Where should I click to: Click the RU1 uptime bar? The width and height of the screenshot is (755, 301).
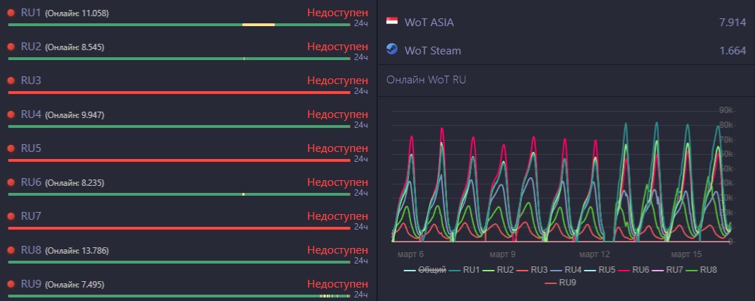pos(179,25)
